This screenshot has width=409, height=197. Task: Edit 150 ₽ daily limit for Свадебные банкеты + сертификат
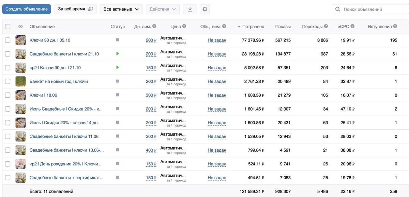point(151,178)
